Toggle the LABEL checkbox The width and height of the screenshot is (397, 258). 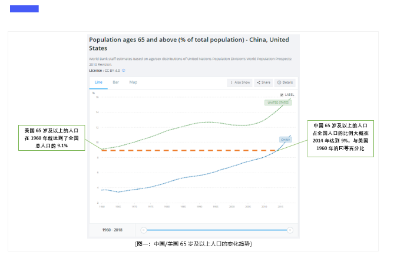click(282, 94)
